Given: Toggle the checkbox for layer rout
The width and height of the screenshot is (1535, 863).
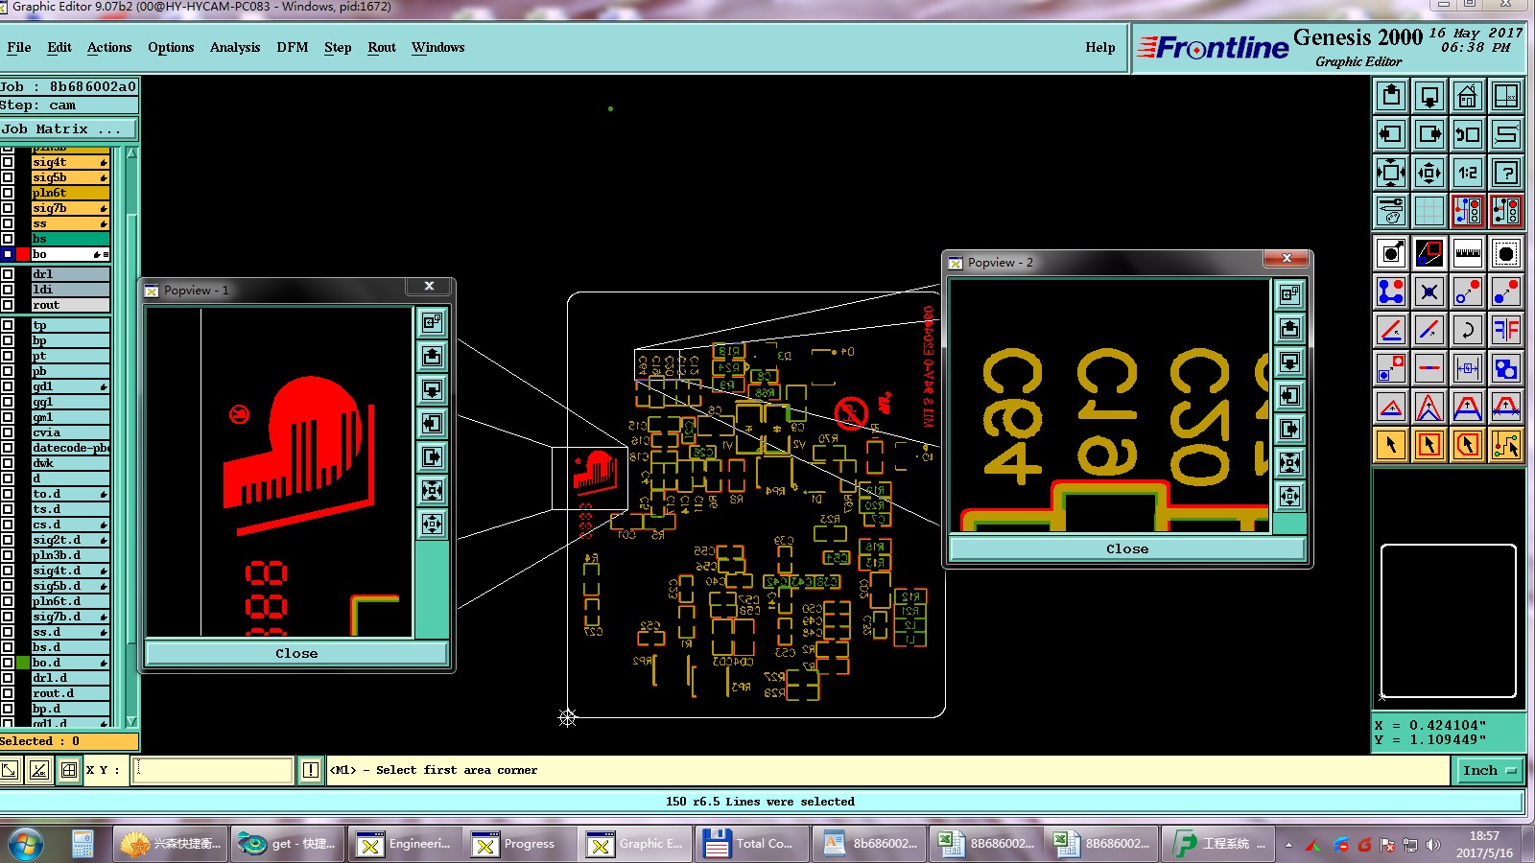Looking at the screenshot, I should pos(8,305).
